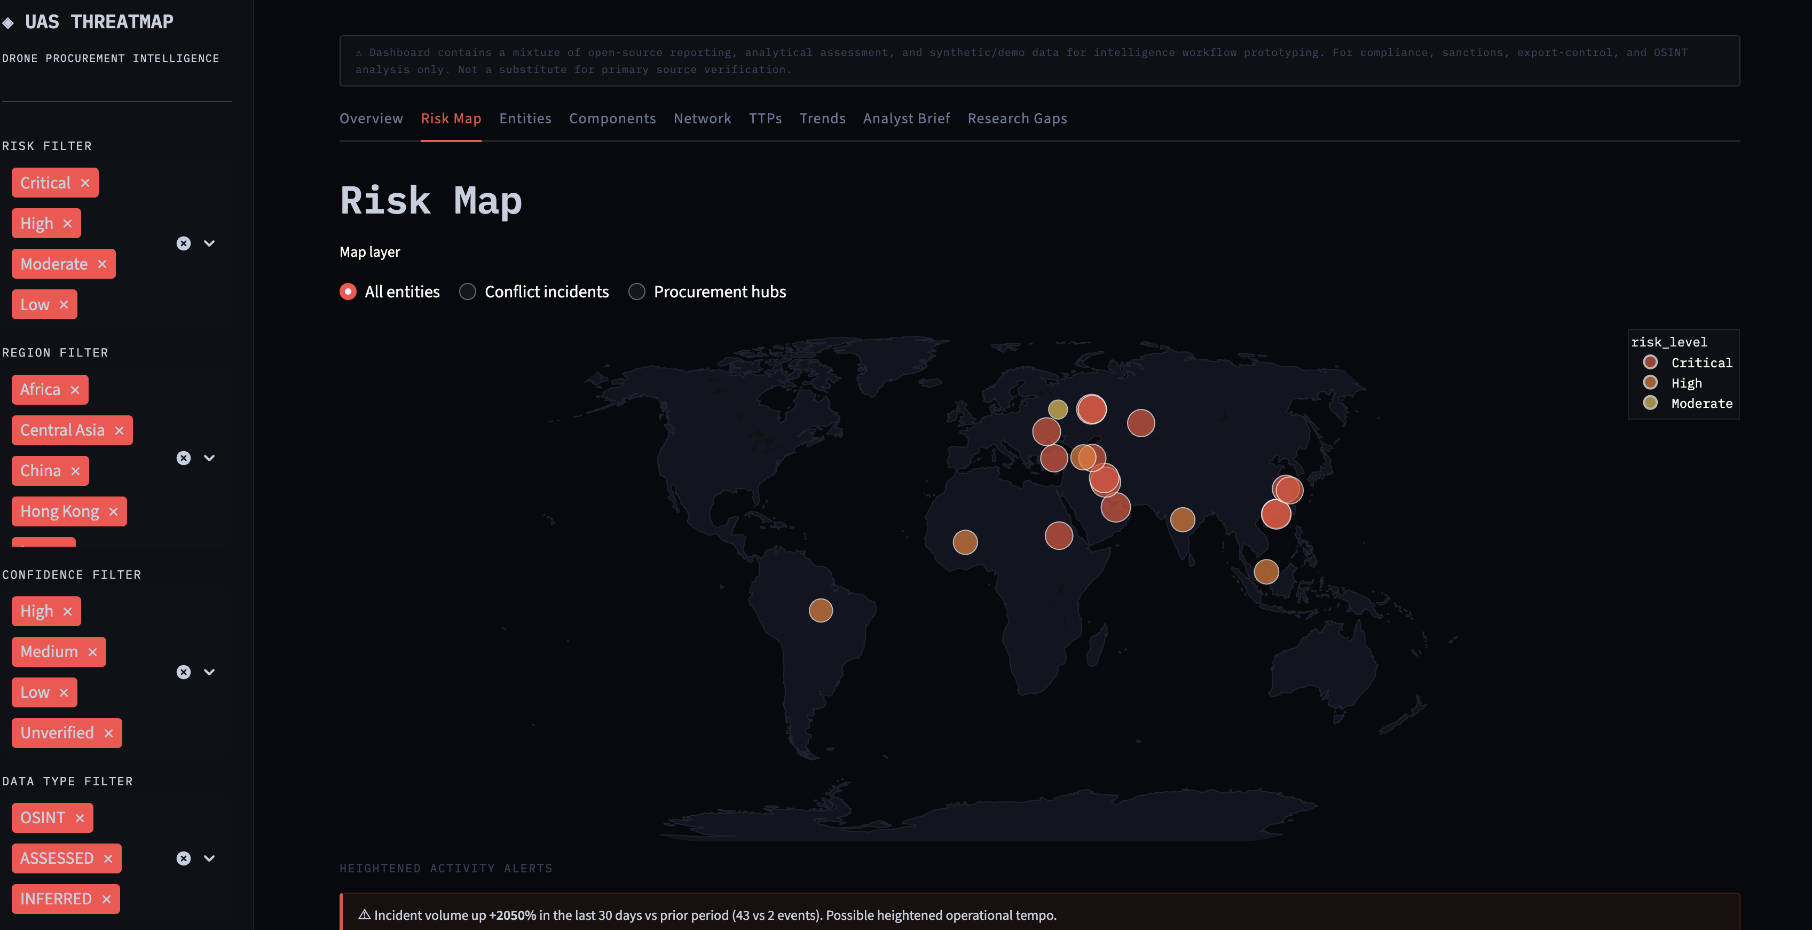This screenshot has width=1812, height=930.
Task: Switch to the Components tab
Action: tap(613, 119)
